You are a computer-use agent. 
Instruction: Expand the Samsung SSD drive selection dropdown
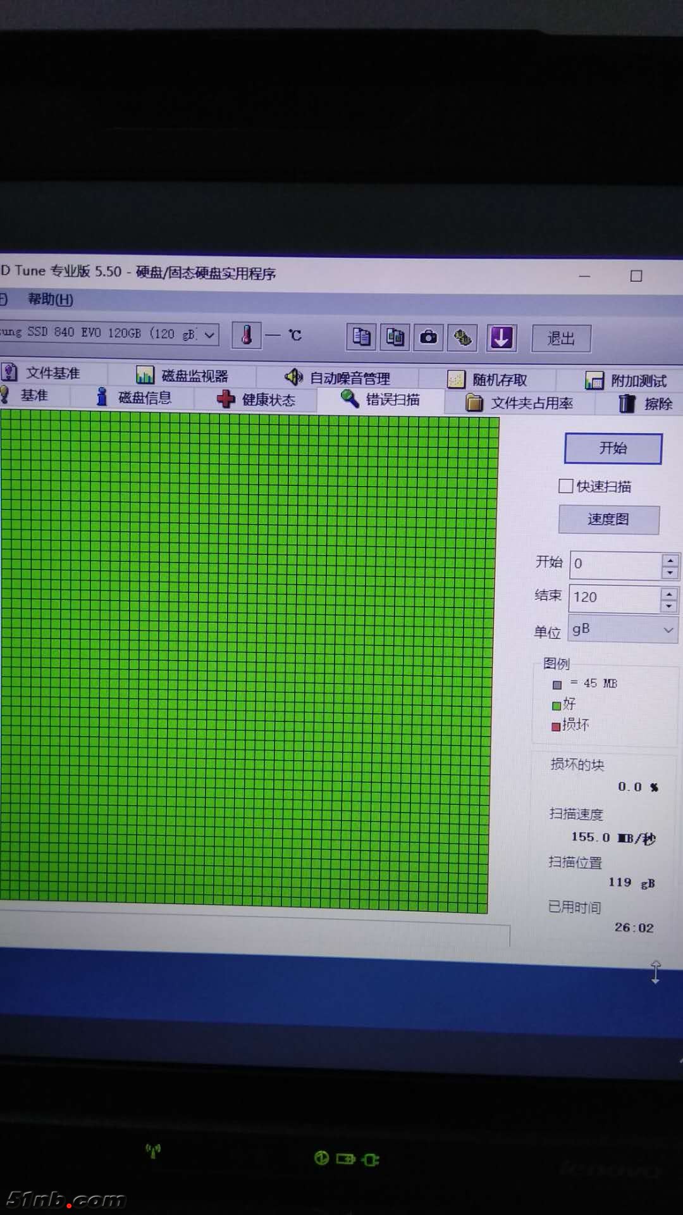(x=209, y=335)
